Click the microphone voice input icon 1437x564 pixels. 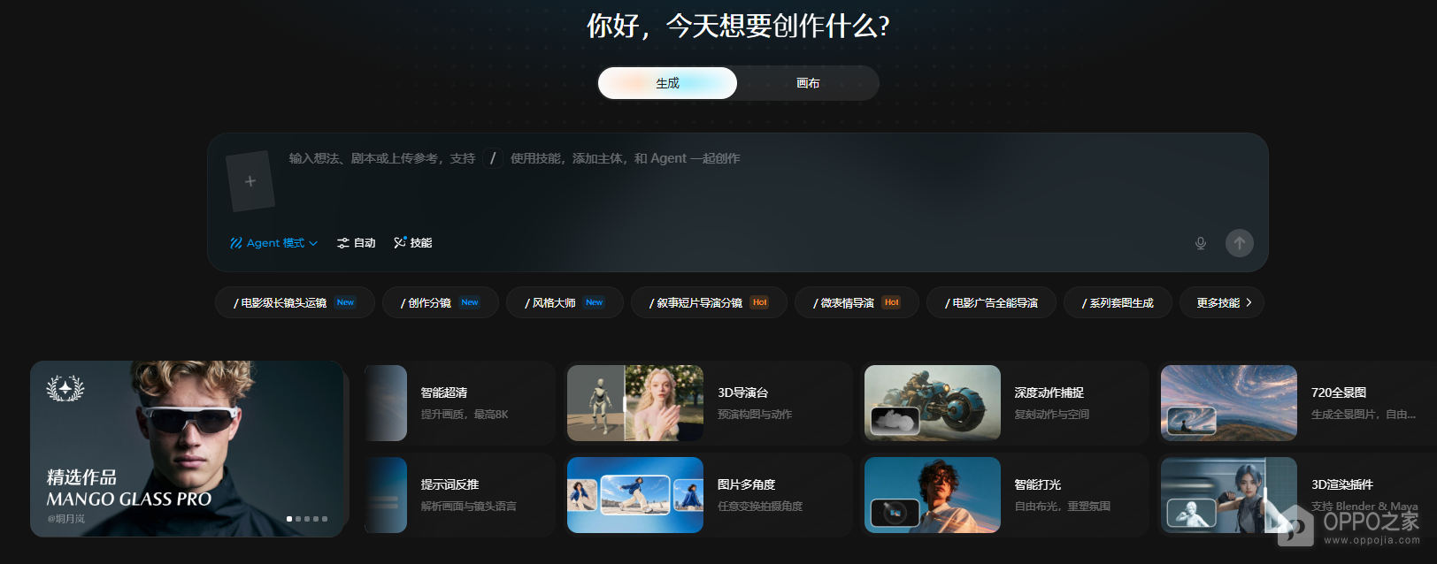tap(1201, 243)
